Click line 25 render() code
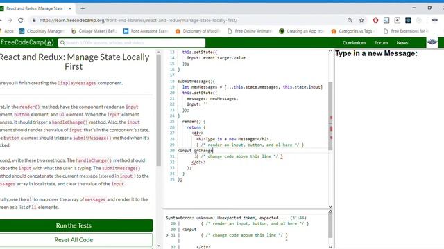 click(194, 122)
